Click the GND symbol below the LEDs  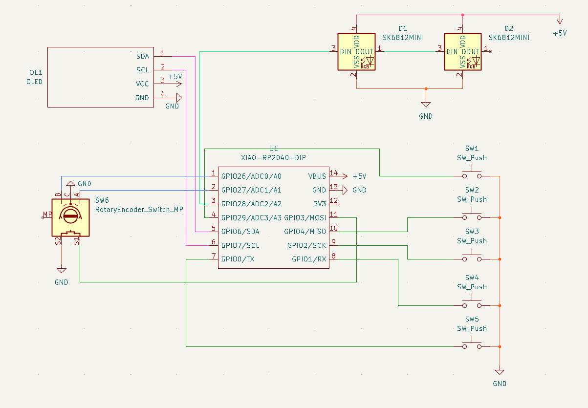(426, 104)
